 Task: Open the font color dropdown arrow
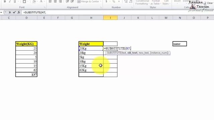click(x=44, y=2)
